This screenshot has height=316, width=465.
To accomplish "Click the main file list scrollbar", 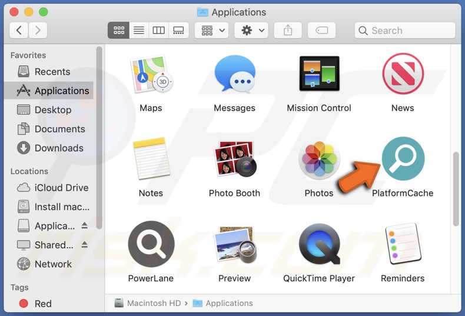I will (x=456, y=189).
